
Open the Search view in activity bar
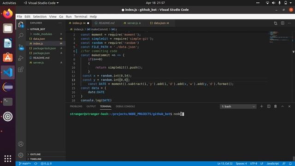tap(21, 36)
